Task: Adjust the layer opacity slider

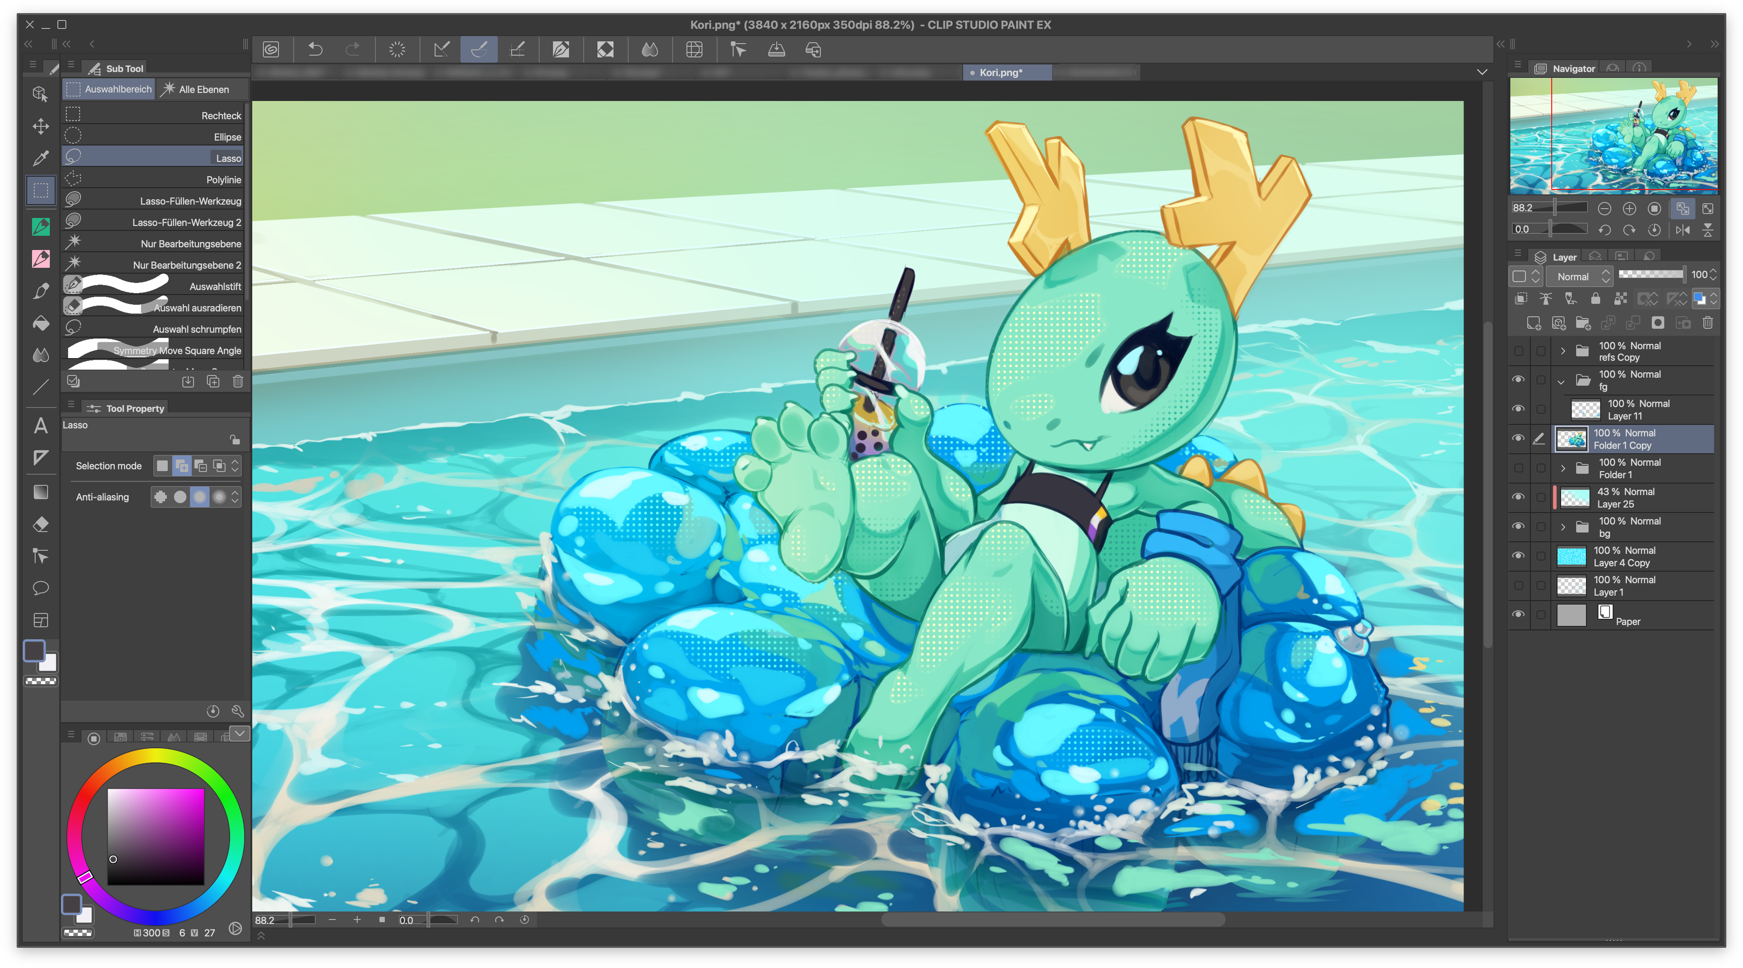Action: point(1652,274)
